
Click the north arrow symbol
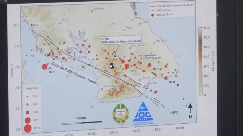pos(190,108)
